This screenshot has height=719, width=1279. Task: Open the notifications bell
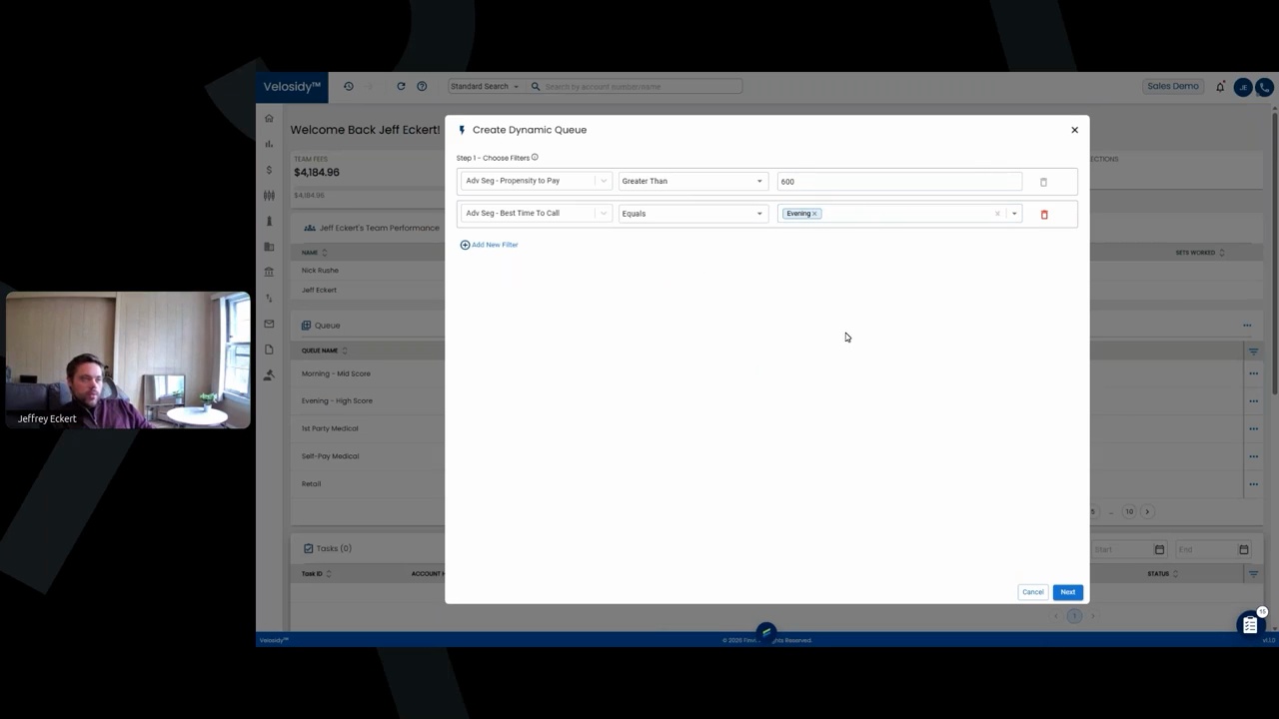pyautogui.click(x=1220, y=87)
